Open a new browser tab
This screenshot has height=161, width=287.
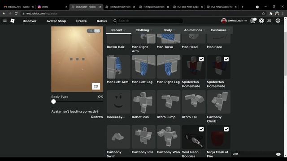tap(243, 7)
